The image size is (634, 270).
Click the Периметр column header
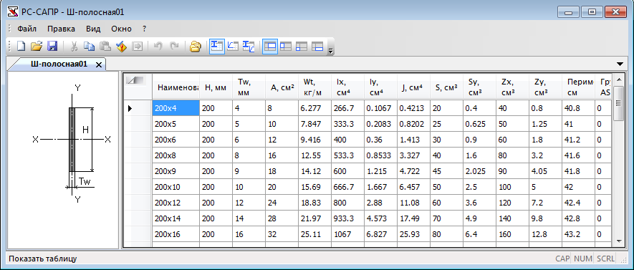578,87
